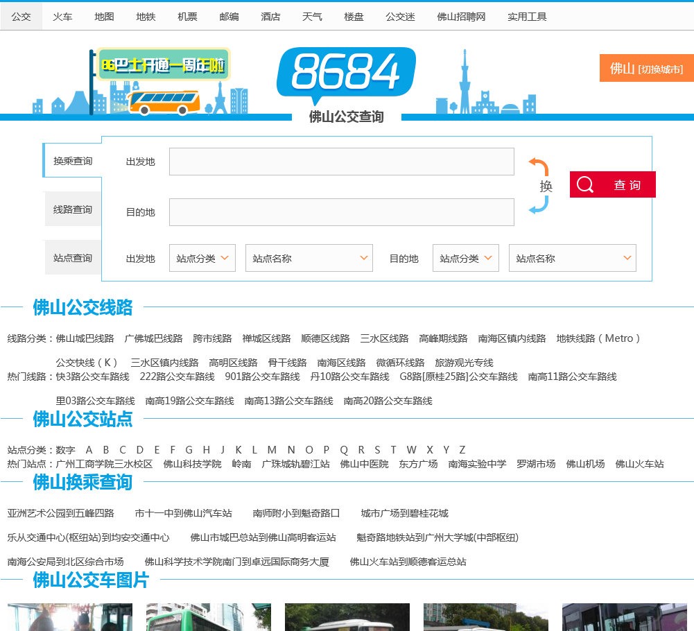
Task: Switch to the 线路查询 tab
Action: 73,209
